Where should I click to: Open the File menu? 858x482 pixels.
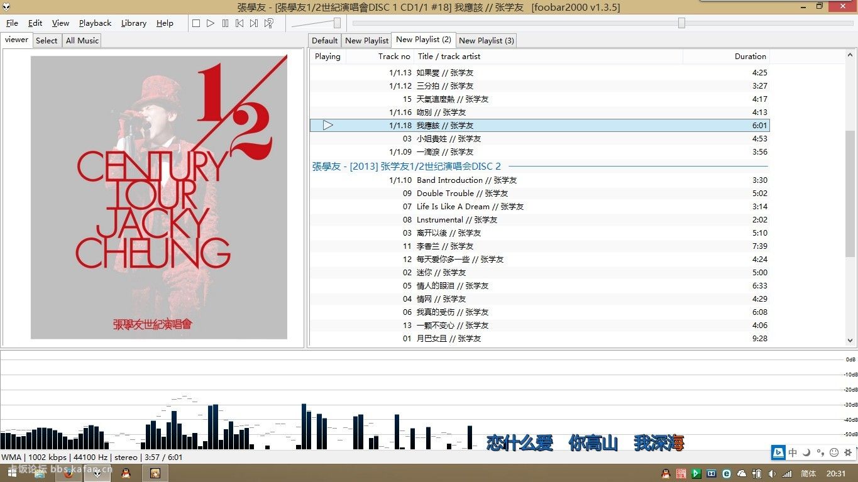12,23
